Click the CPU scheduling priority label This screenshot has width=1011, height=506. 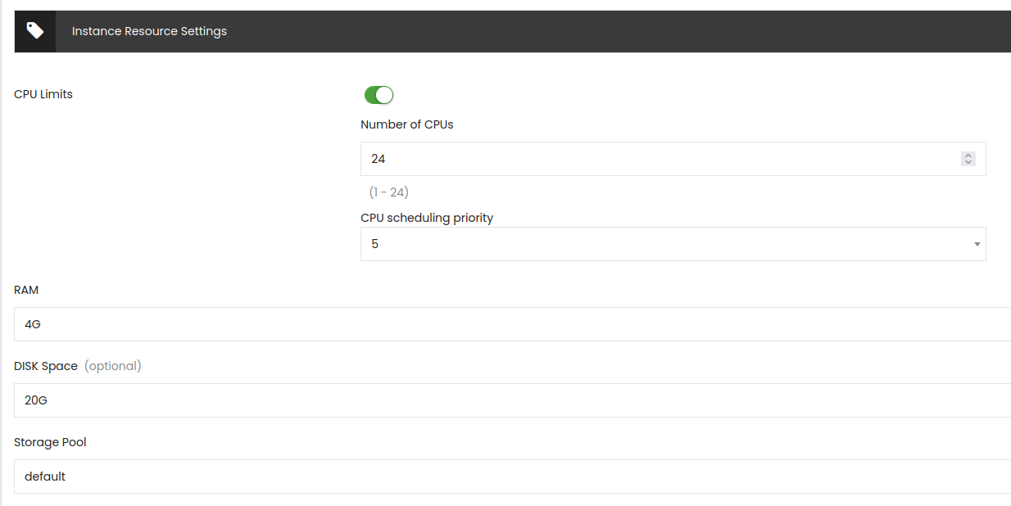click(427, 218)
